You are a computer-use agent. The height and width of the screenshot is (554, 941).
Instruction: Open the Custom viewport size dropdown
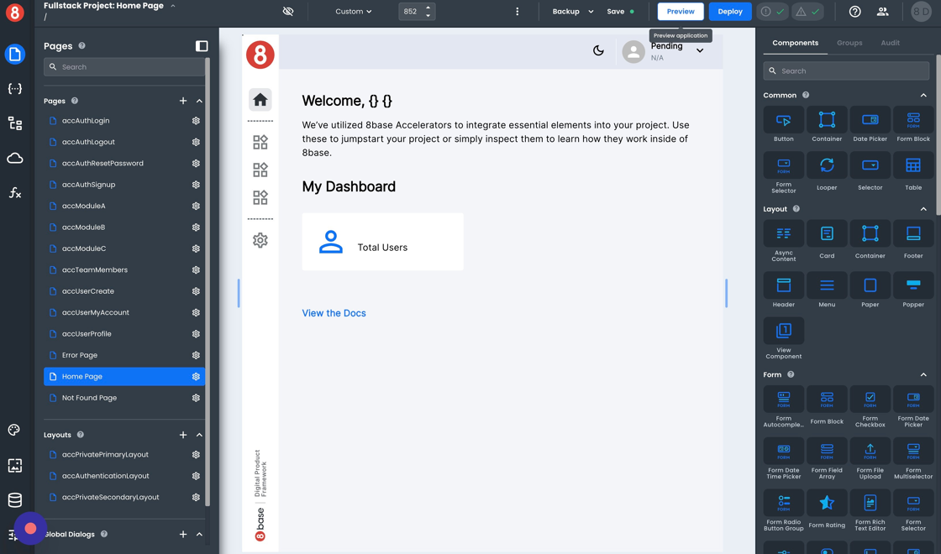pyautogui.click(x=353, y=12)
